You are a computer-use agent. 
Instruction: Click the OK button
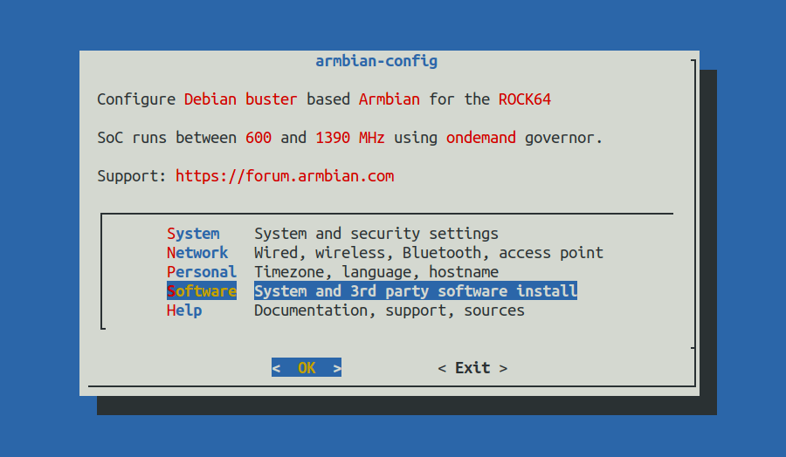pyautogui.click(x=307, y=367)
